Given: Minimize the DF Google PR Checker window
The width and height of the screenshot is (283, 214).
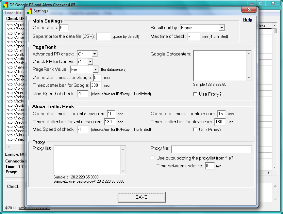Looking at the screenshot, I should pos(252,3).
